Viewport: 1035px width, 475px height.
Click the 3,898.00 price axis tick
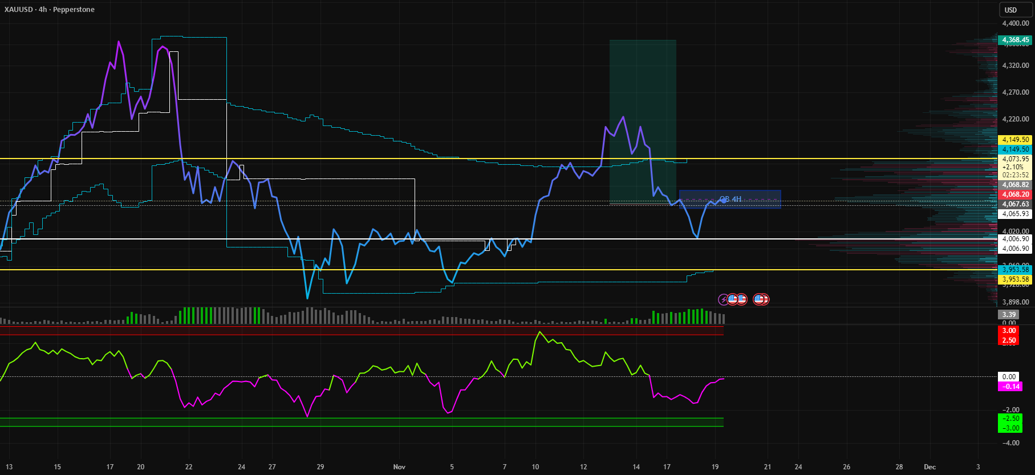click(x=1016, y=302)
